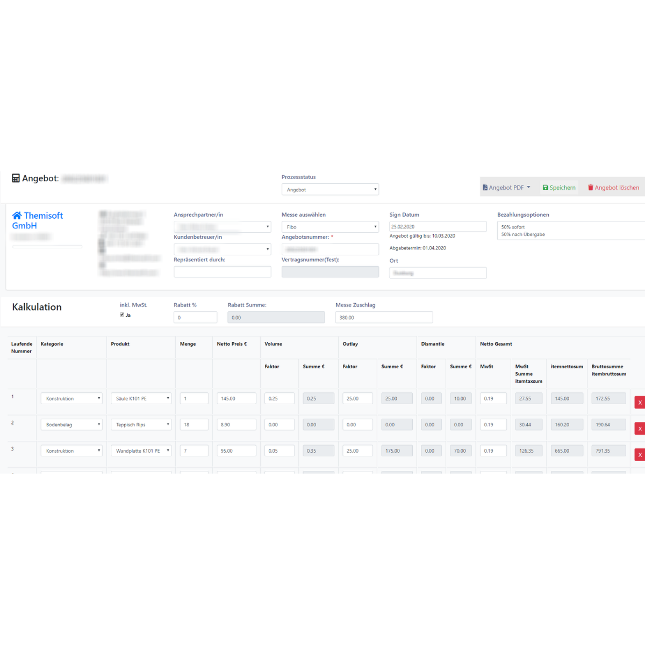Click the calculator icon beside Angebot heading
This screenshot has width=645, height=645.
(x=16, y=178)
